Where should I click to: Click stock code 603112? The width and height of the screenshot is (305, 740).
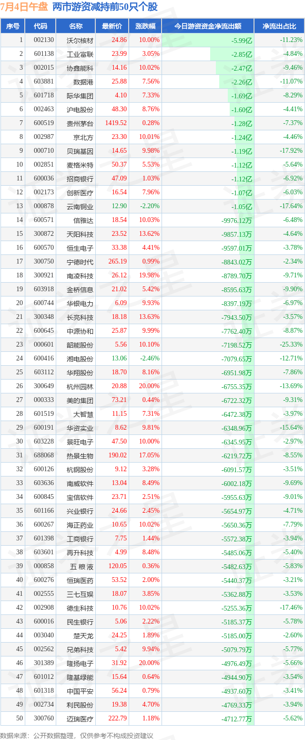click(44, 372)
